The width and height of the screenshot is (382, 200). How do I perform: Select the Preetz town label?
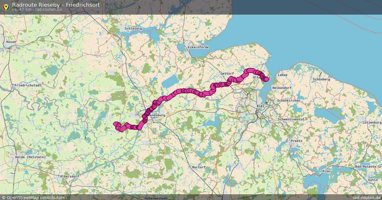[296, 141]
